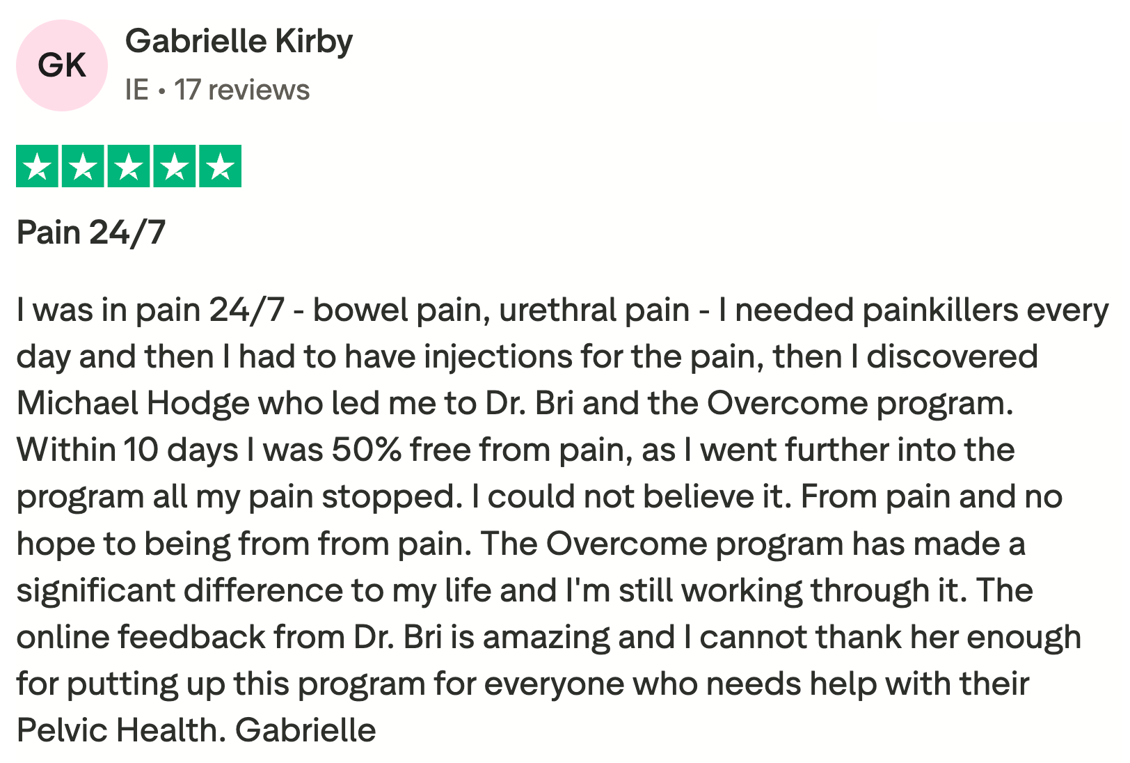Click the 50% figure in the review

pyautogui.click(x=366, y=450)
